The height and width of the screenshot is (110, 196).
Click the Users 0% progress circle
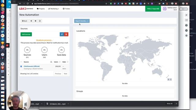tap(44, 50)
